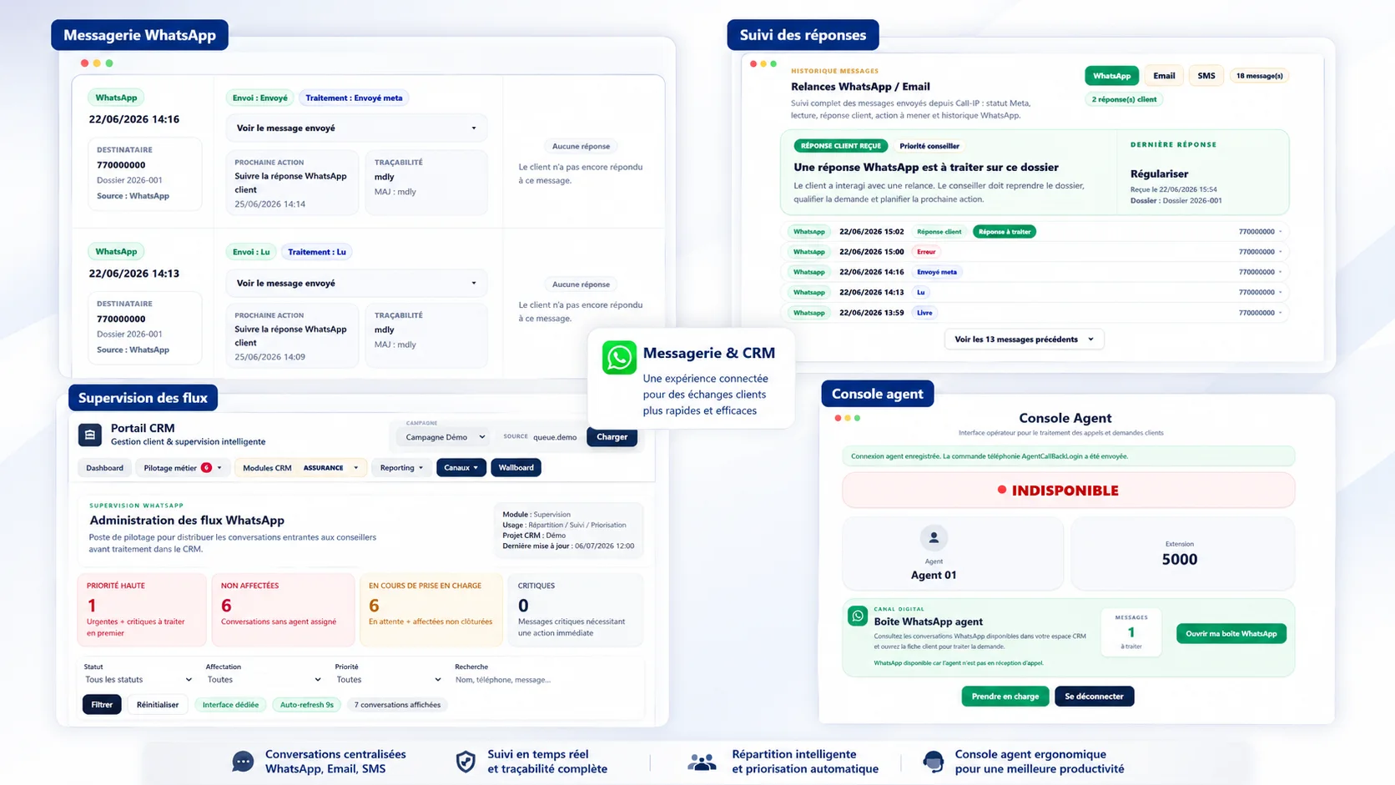
Task: Open the Campagne Démo dropdown
Action: click(x=445, y=437)
